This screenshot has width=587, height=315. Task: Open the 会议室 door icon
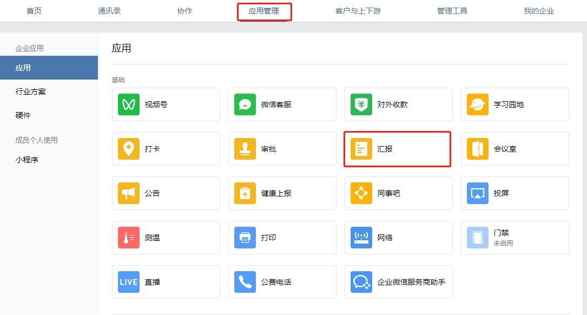[477, 149]
